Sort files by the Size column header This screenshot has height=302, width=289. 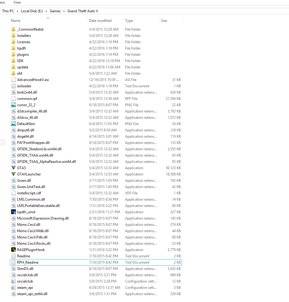(164, 21)
